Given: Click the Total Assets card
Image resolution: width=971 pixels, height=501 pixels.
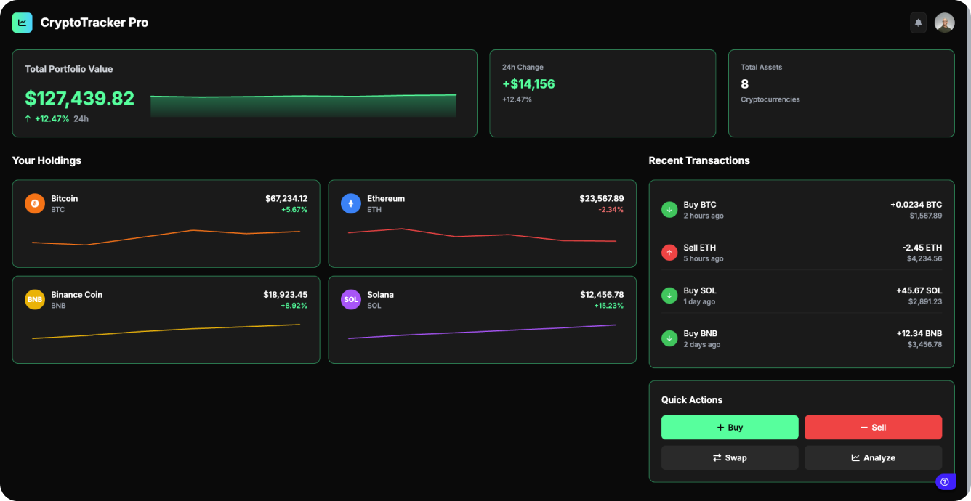Looking at the screenshot, I should pyautogui.click(x=841, y=93).
